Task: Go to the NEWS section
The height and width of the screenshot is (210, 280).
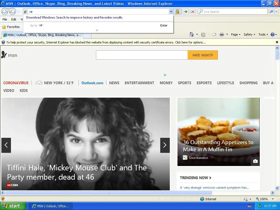Action: tap(114, 83)
